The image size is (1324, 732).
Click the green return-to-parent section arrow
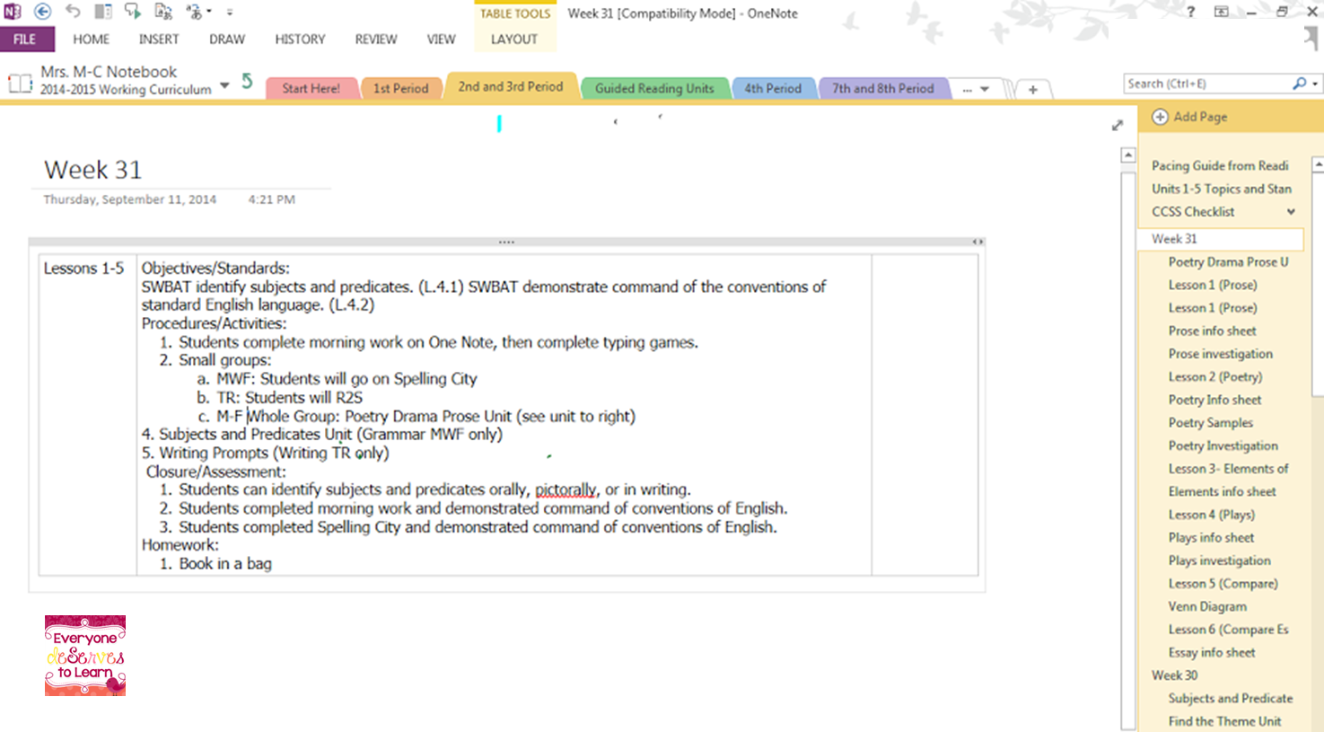pyautogui.click(x=247, y=82)
